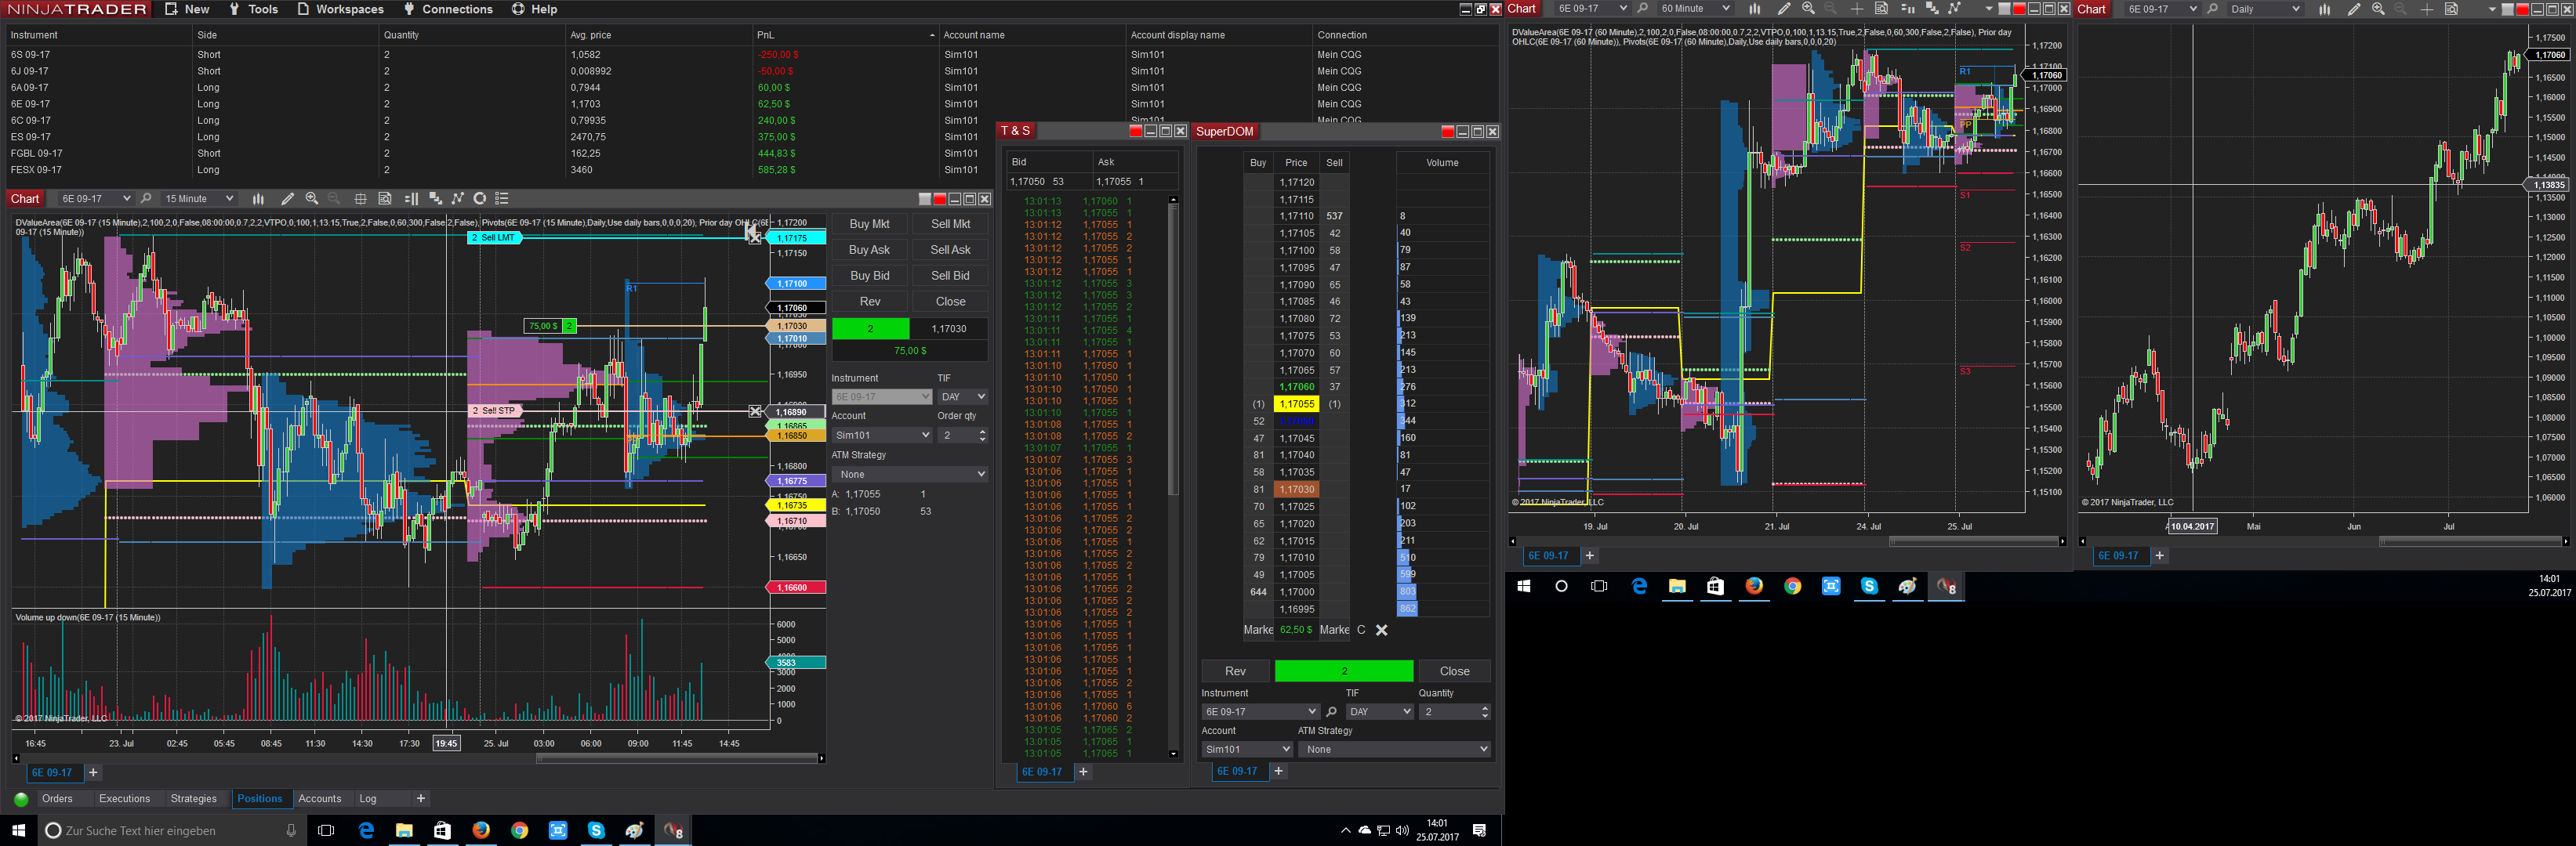Change the 15 Minute interval dropdown
Screen dimensions: 2576x846
point(198,199)
